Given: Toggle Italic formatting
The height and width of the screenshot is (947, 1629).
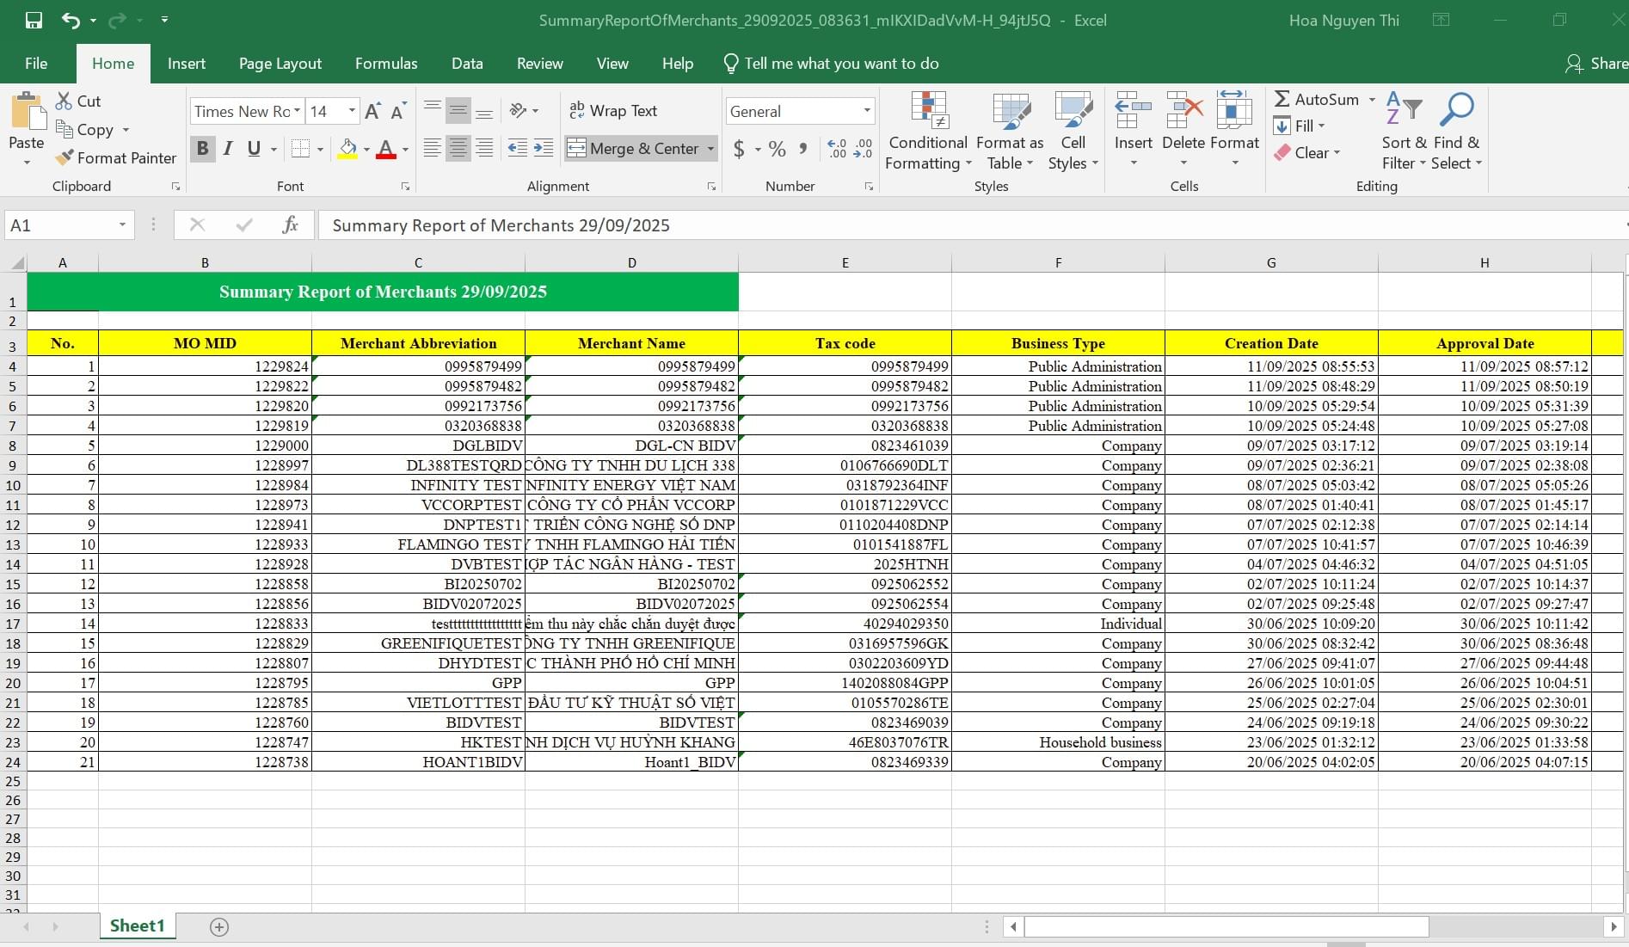Looking at the screenshot, I should (x=228, y=149).
